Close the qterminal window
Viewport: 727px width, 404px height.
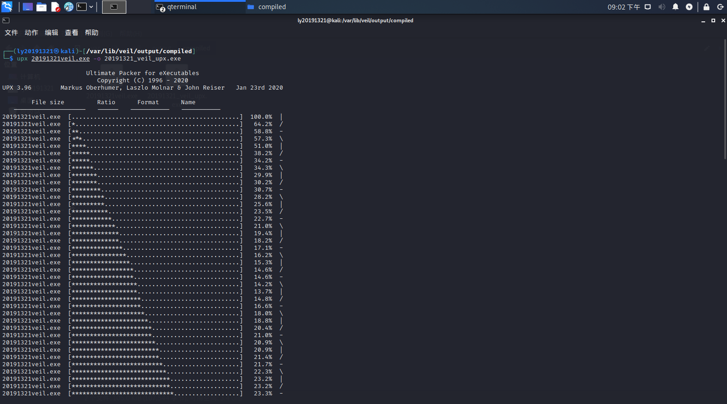point(723,20)
